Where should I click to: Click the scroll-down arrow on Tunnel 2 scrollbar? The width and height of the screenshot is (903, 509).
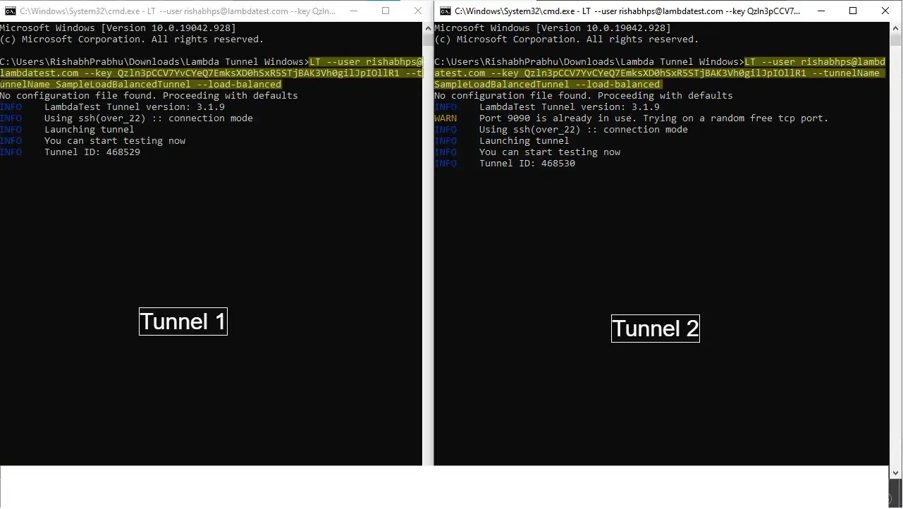coord(895,472)
